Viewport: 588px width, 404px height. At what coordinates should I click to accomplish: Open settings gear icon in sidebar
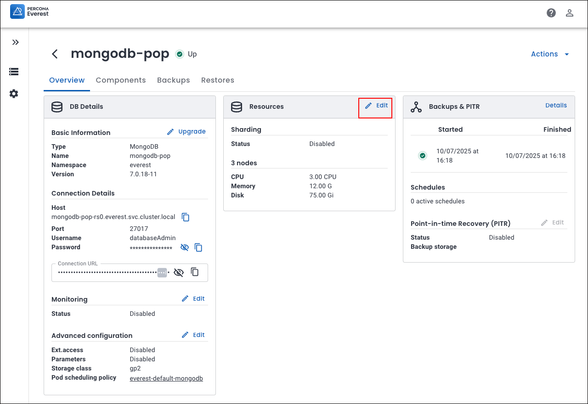click(x=14, y=94)
